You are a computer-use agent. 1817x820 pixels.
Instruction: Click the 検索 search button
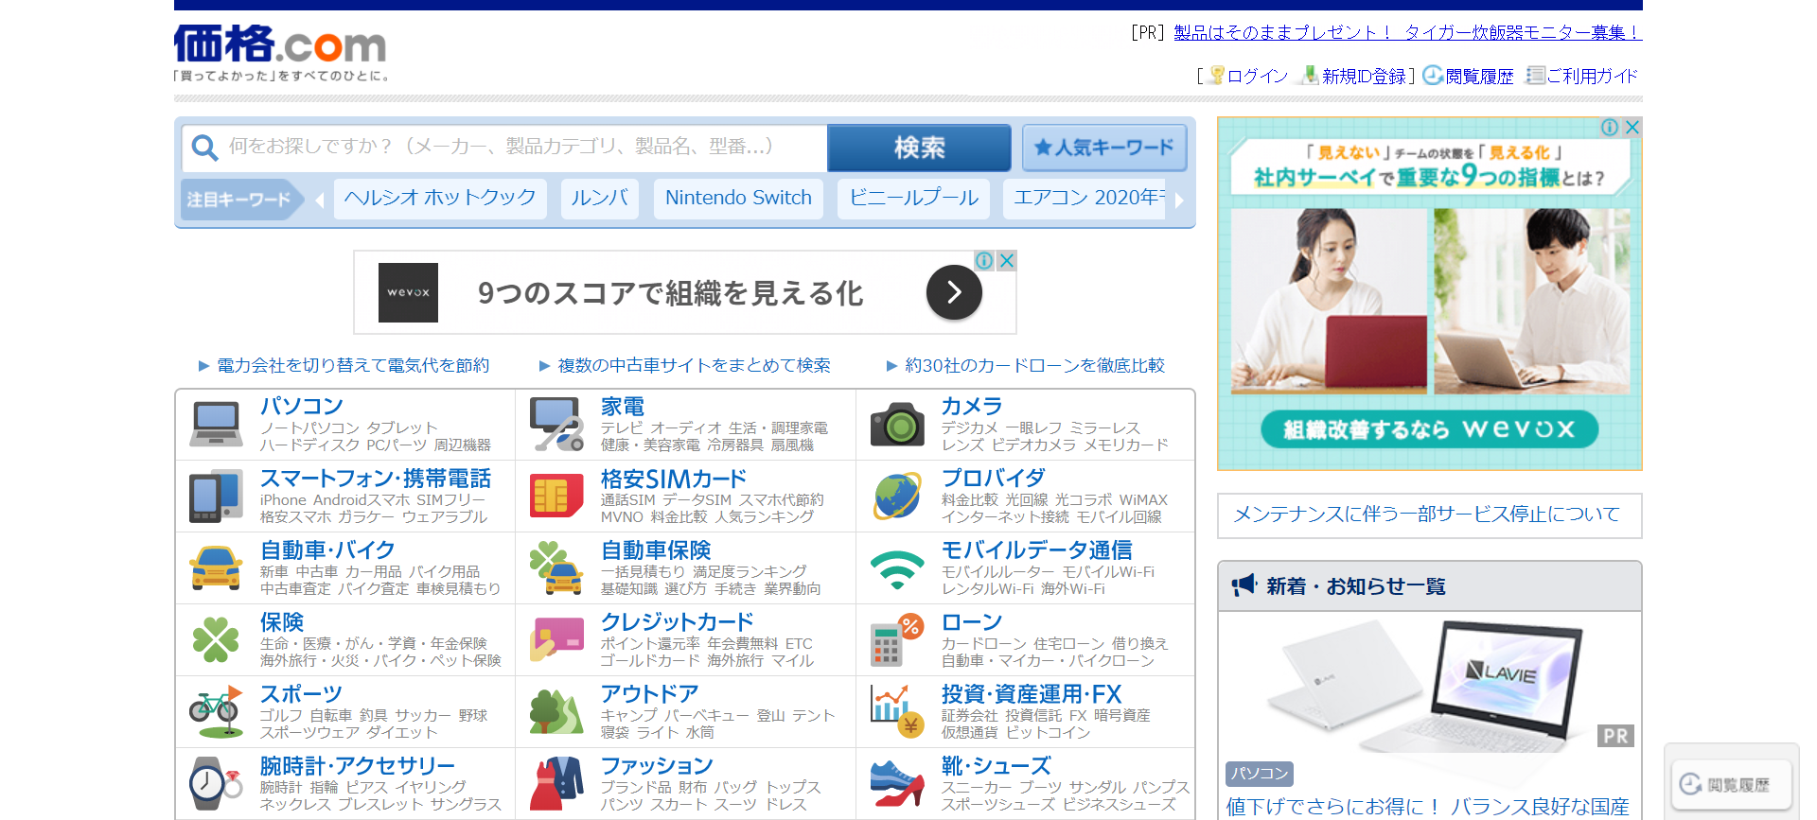919,148
